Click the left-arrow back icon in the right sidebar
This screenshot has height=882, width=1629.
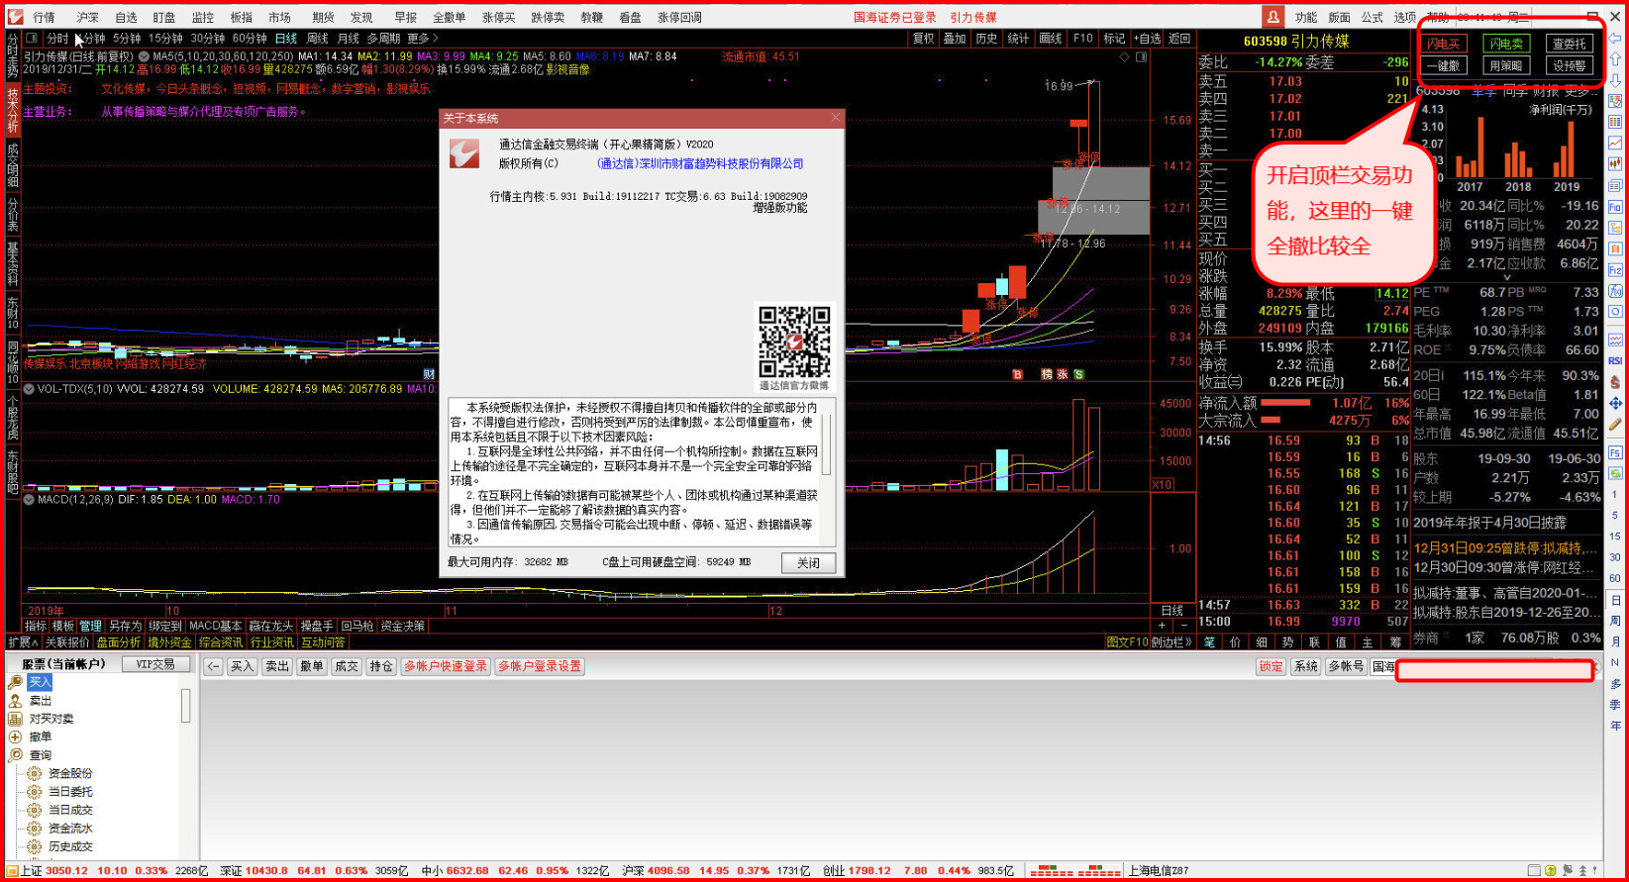coord(1615,39)
